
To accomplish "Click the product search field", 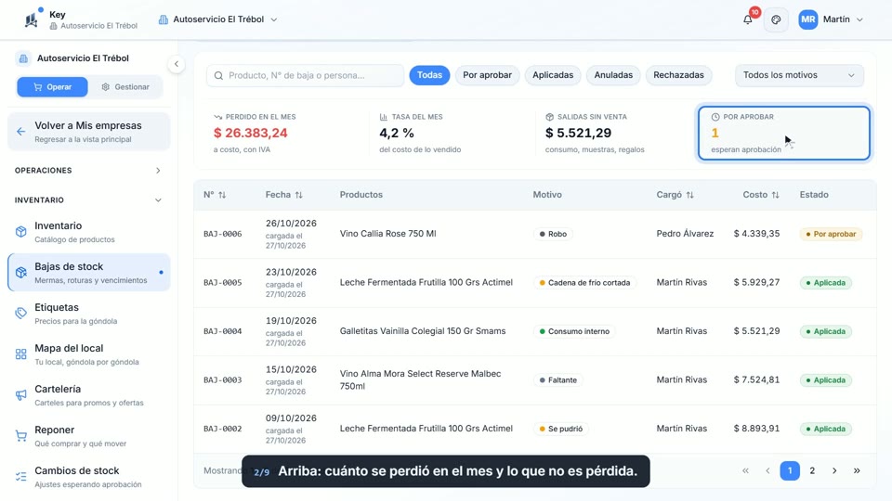I will (x=305, y=75).
